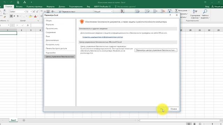Click the OK button in Excel options
223x125 pixels.
[x=161, y=109]
